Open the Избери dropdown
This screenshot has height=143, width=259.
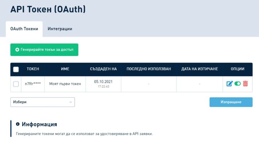coord(43,102)
